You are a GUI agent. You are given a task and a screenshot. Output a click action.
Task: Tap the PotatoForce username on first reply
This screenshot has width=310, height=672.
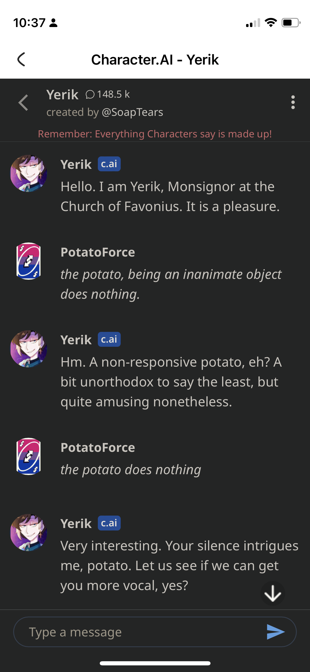point(98,252)
